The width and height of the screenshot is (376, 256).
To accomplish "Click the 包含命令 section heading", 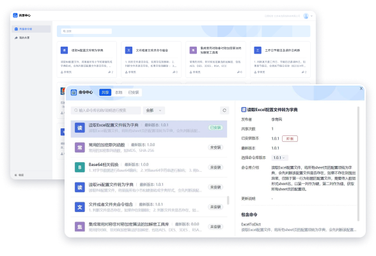I will pyautogui.click(x=249, y=215).
